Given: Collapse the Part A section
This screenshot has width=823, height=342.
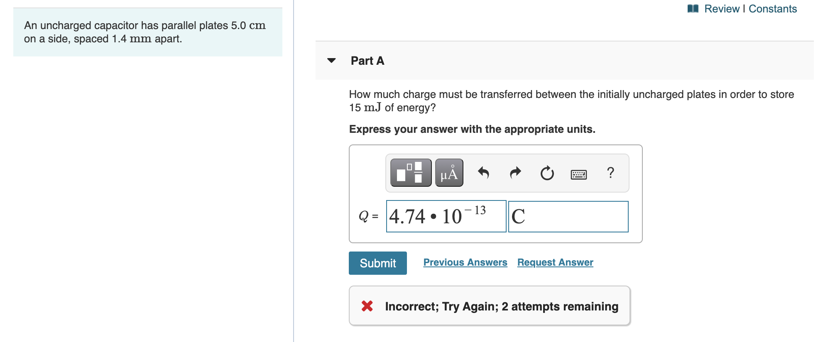Looking at the screenshot, I should click(x=331, y=61).
